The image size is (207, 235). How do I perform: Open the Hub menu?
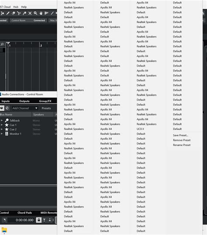click(x=16, y=7)
